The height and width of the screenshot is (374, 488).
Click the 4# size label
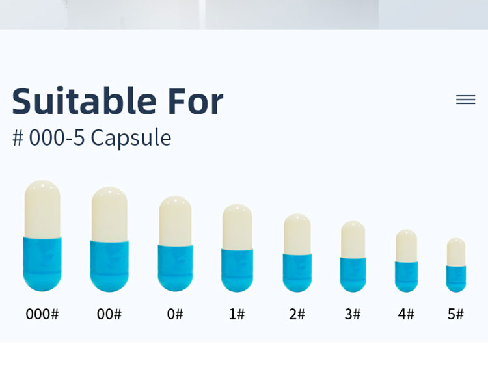coord(406,314)
